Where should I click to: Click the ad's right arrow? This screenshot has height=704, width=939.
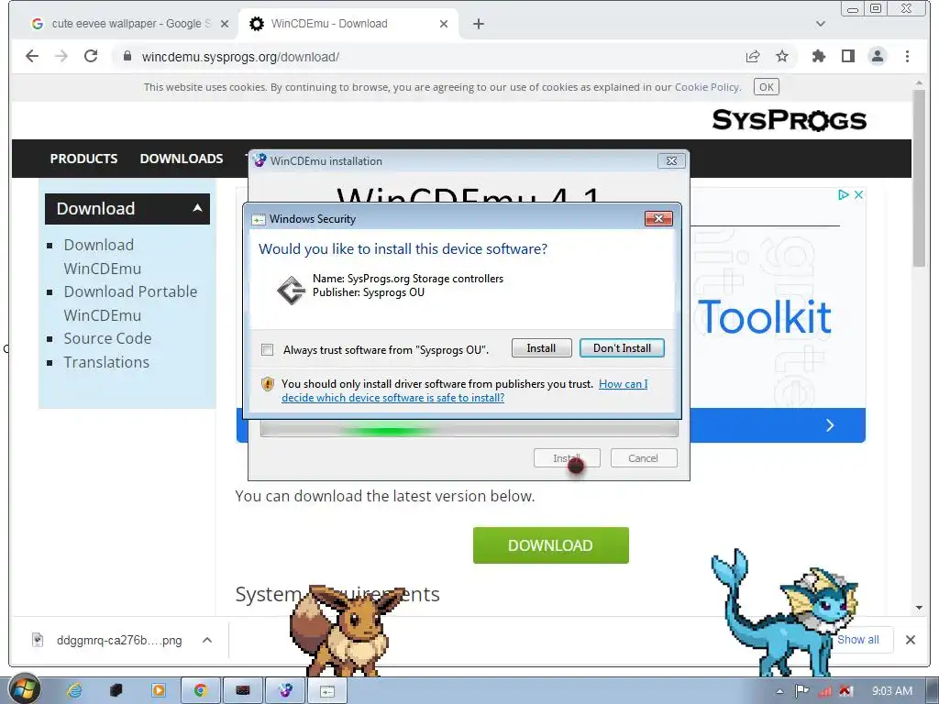point(830,425)
